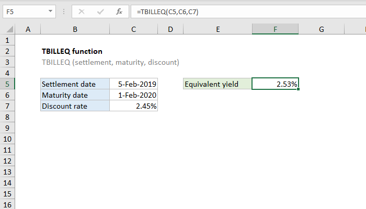366x209 pixels.
Task: Select row 12 header
Action: 7,161
